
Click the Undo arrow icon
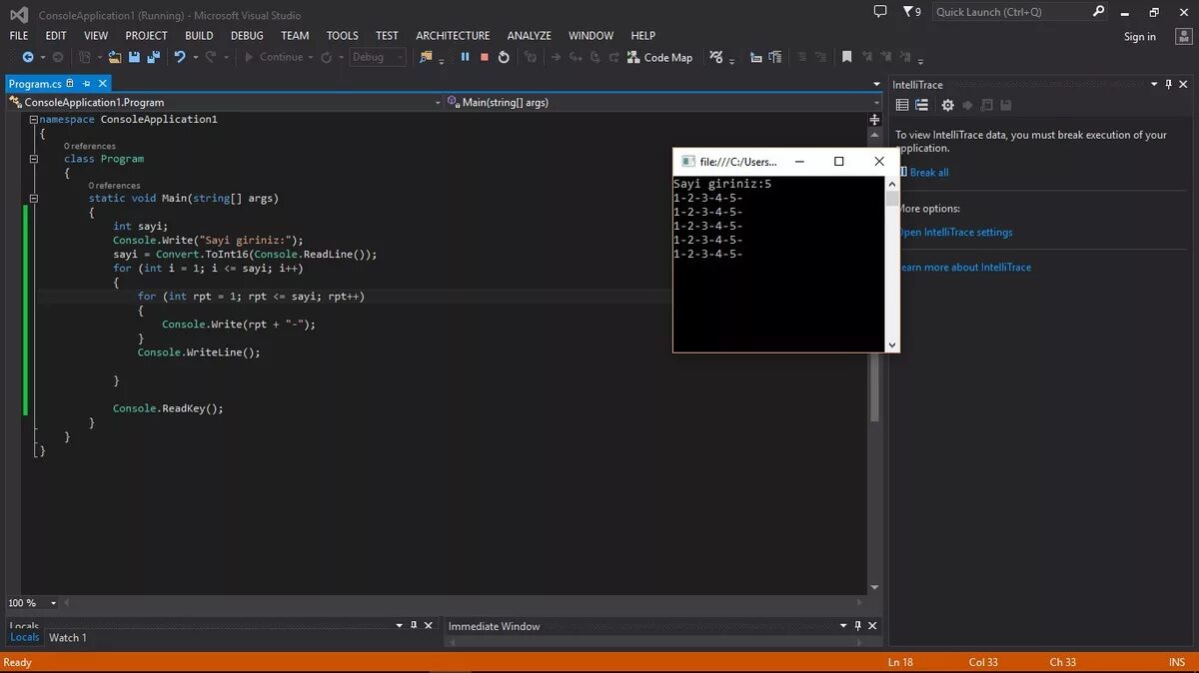[x=180, y=57]
